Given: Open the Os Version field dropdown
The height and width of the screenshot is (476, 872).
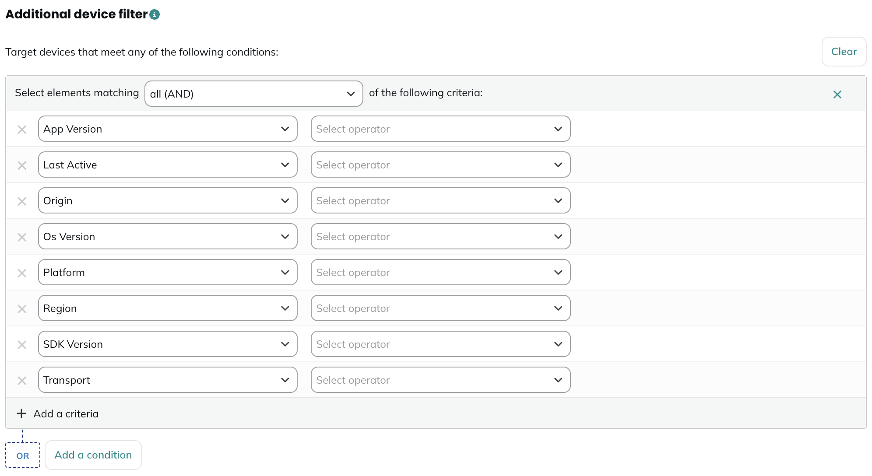Looking at the screenshot, I should click(x=168, y=236).
